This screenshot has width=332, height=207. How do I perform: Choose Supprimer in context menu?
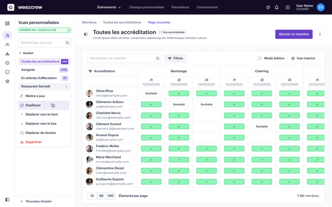(44, 142)
